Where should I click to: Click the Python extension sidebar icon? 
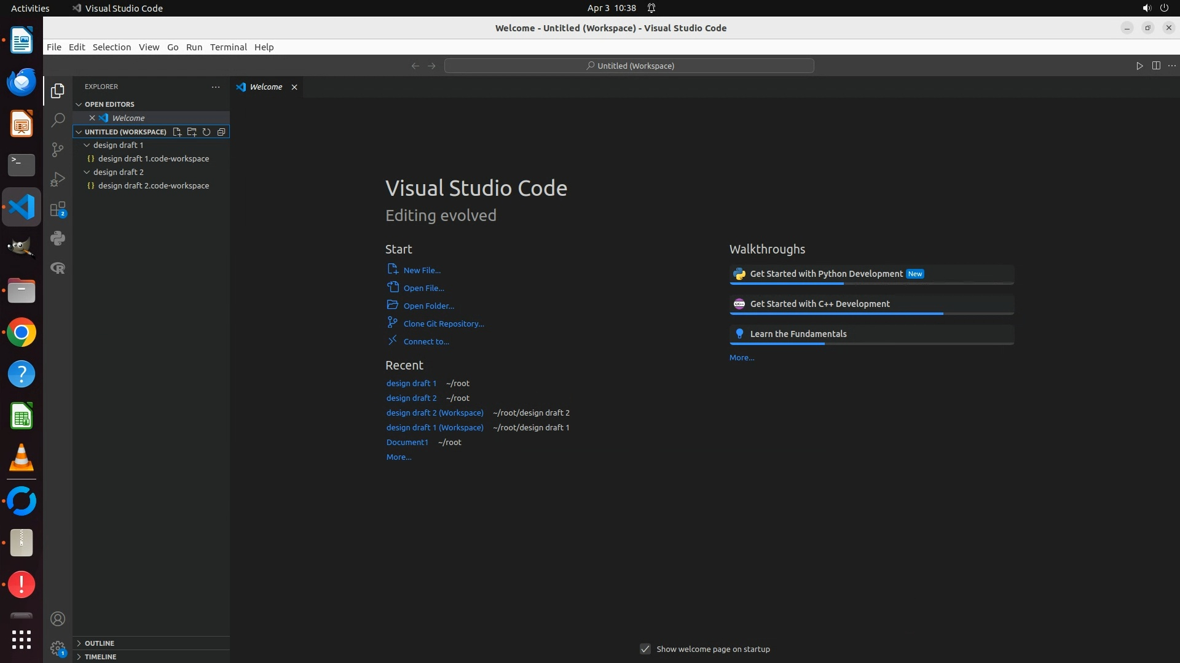(58, 238)
